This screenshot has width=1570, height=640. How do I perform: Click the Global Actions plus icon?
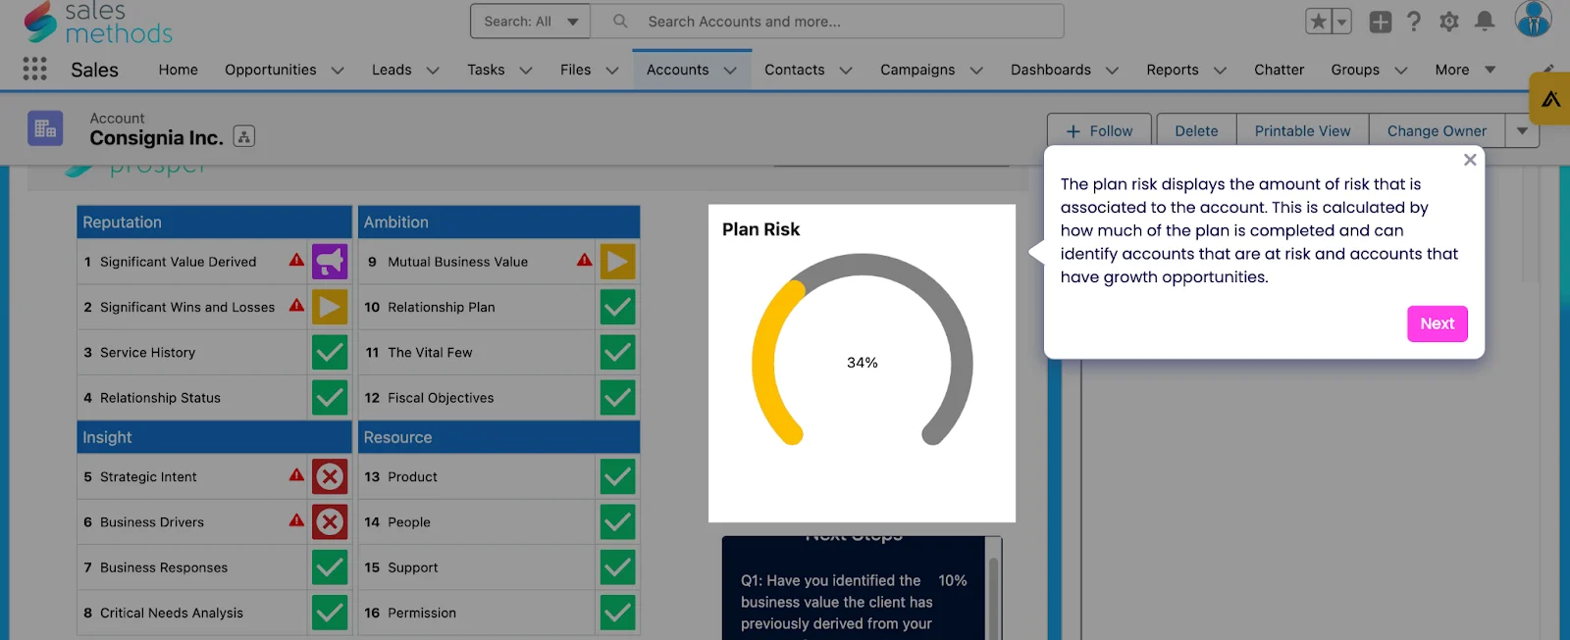click(x=1380, y=22)
